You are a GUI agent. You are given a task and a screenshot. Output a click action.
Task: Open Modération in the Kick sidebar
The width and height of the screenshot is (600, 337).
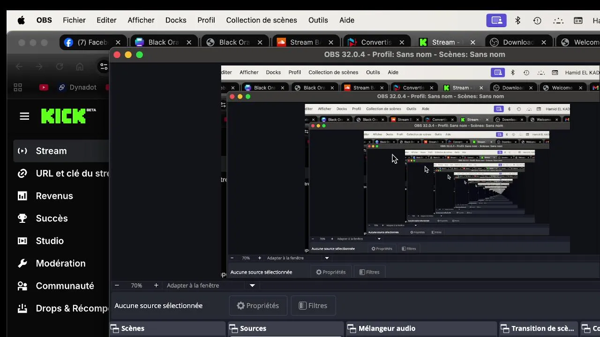[61, 263]
